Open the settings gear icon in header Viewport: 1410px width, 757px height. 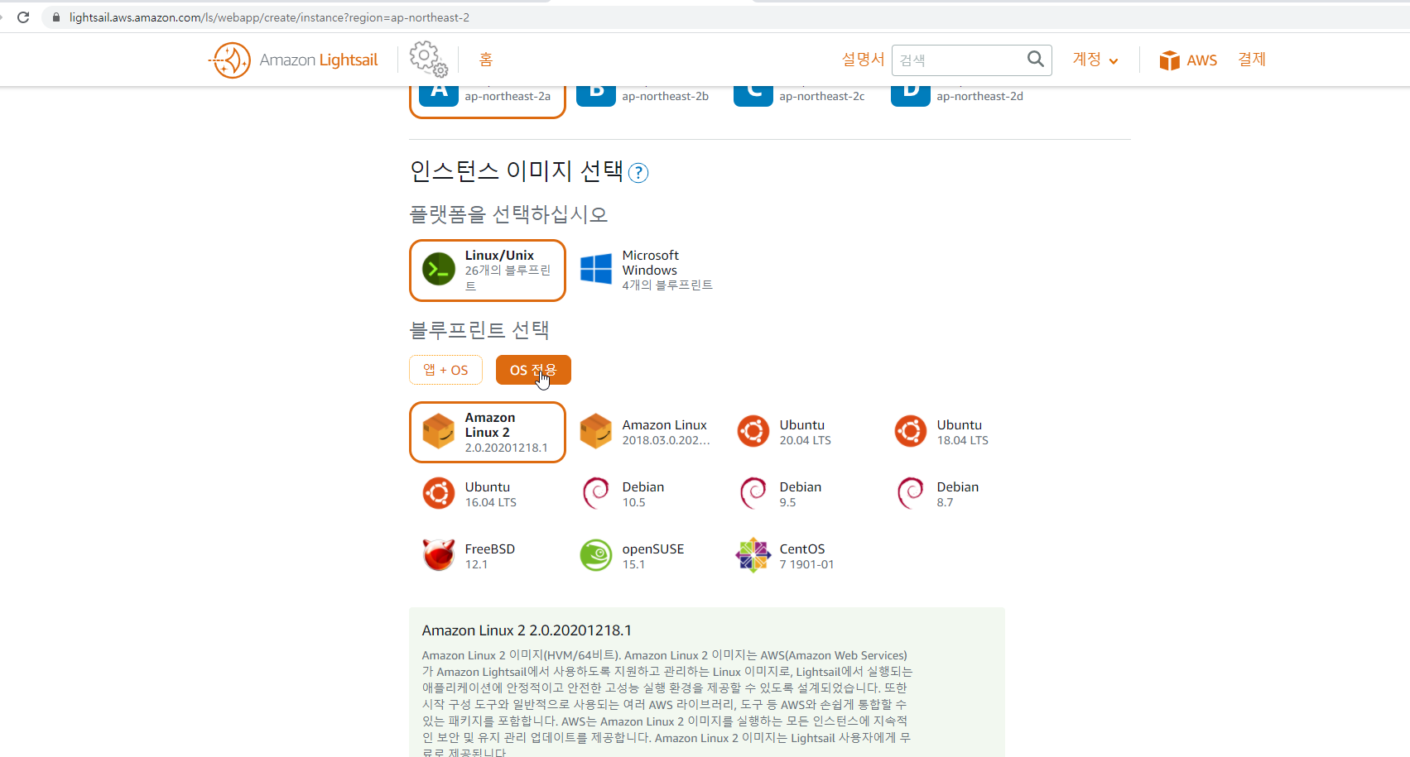[428, 60]
